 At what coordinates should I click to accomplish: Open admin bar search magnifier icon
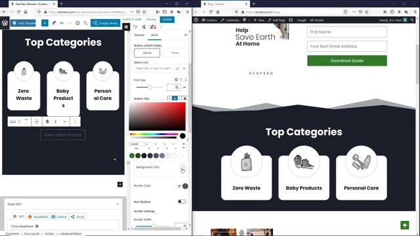412,20
